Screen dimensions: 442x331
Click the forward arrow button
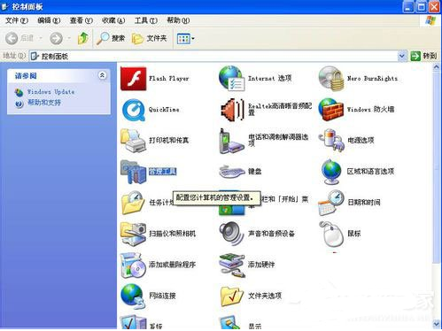(56, 38)
